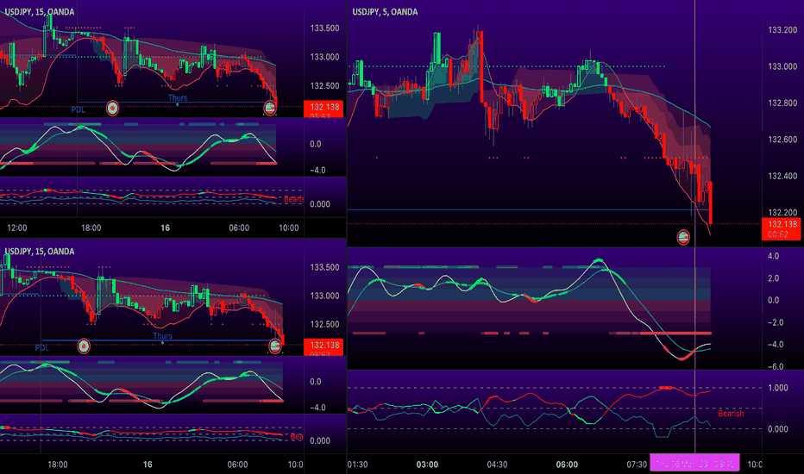
Task: Open the economic event icon beside PDL in the top-left chart
Action: [112, 108]
